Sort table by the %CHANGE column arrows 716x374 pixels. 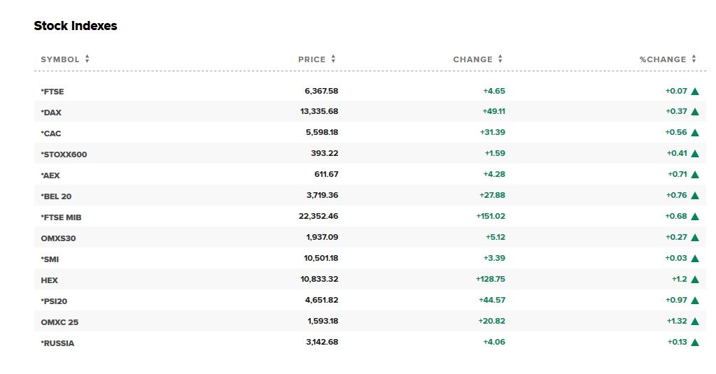click(694, 59)
